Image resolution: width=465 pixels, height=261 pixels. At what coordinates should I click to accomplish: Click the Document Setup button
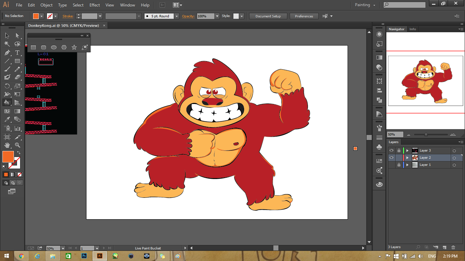pyautogui.click(x=268, y=16)
